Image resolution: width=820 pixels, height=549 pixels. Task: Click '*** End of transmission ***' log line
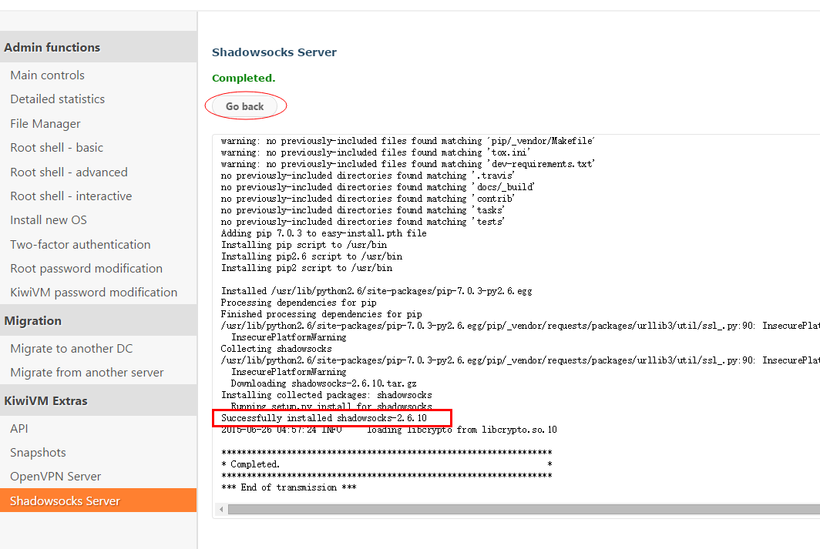coord(289,487)
